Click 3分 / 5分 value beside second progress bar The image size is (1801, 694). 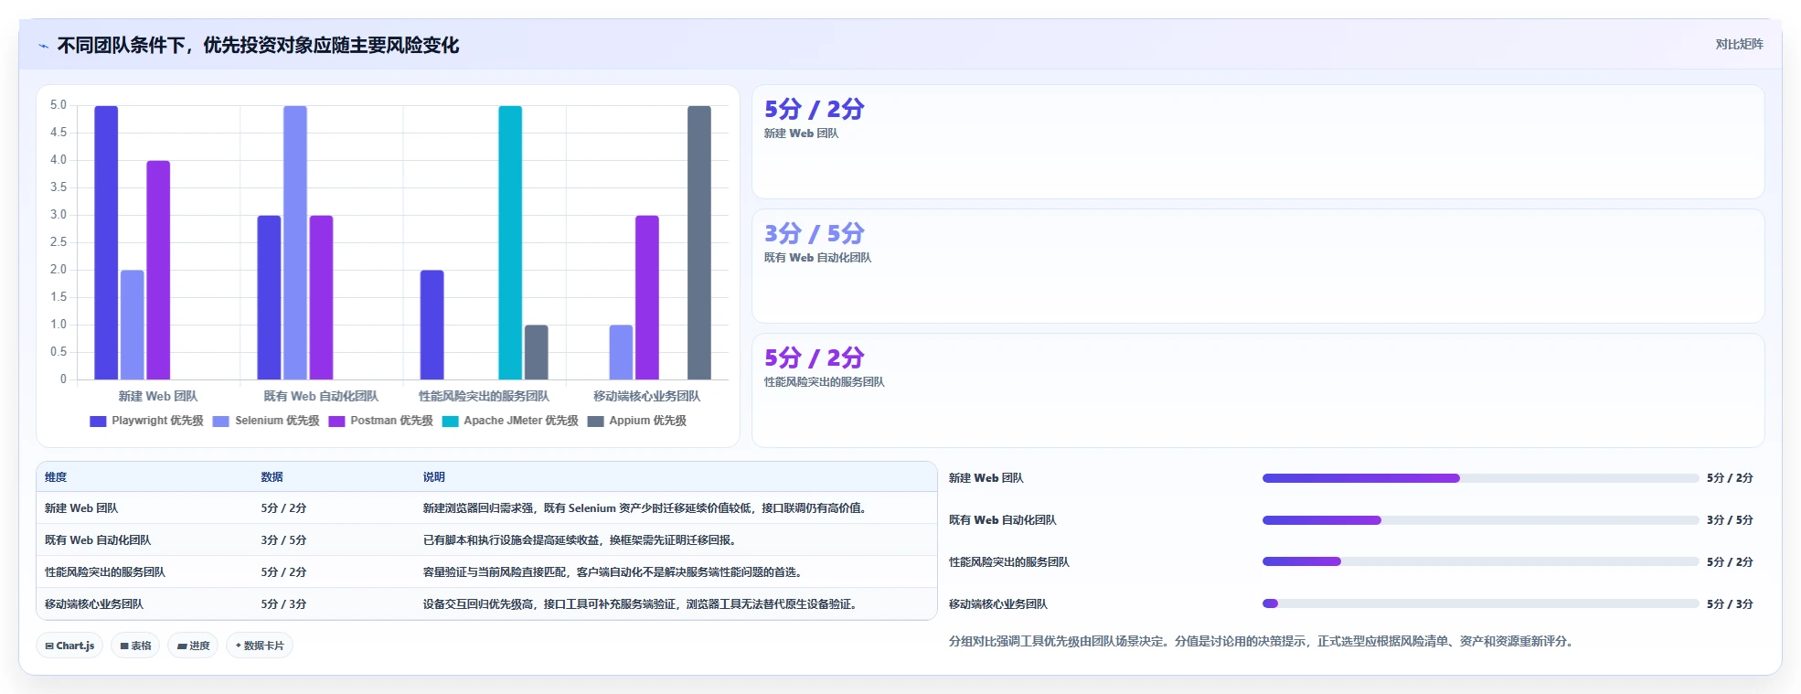click(1730, 520)
